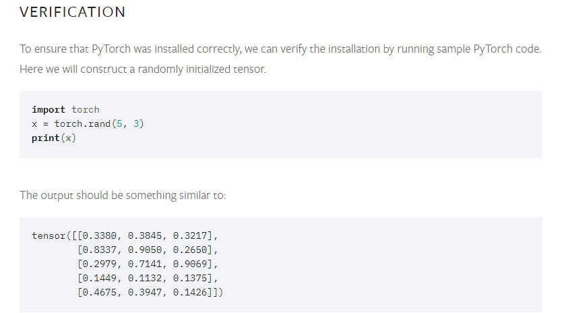Click the VERIFICATION section heading

click(72, 13)
